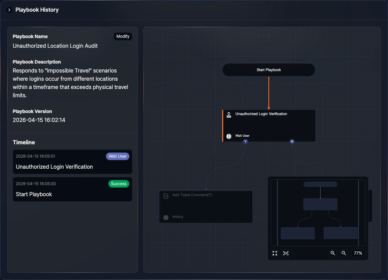Click the green Success status badge
This screenshot has width=388, height=280.
tap(119, 184)
